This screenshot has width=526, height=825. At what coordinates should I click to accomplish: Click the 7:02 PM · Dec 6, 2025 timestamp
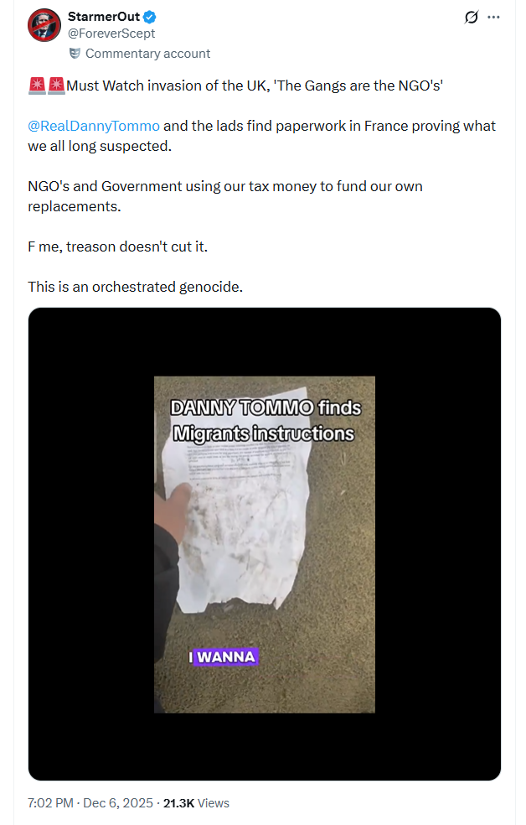(90, 803)
